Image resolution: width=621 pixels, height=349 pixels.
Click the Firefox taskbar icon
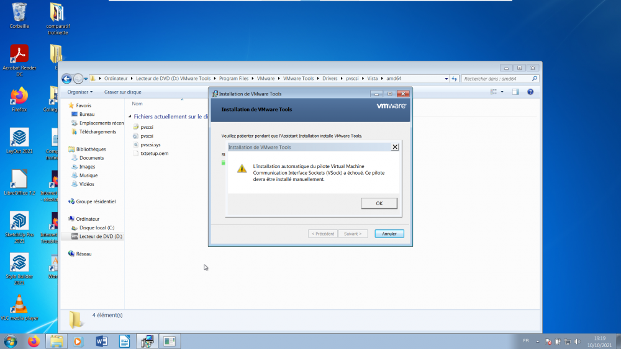pyautogui.click(x=34, y=341)
